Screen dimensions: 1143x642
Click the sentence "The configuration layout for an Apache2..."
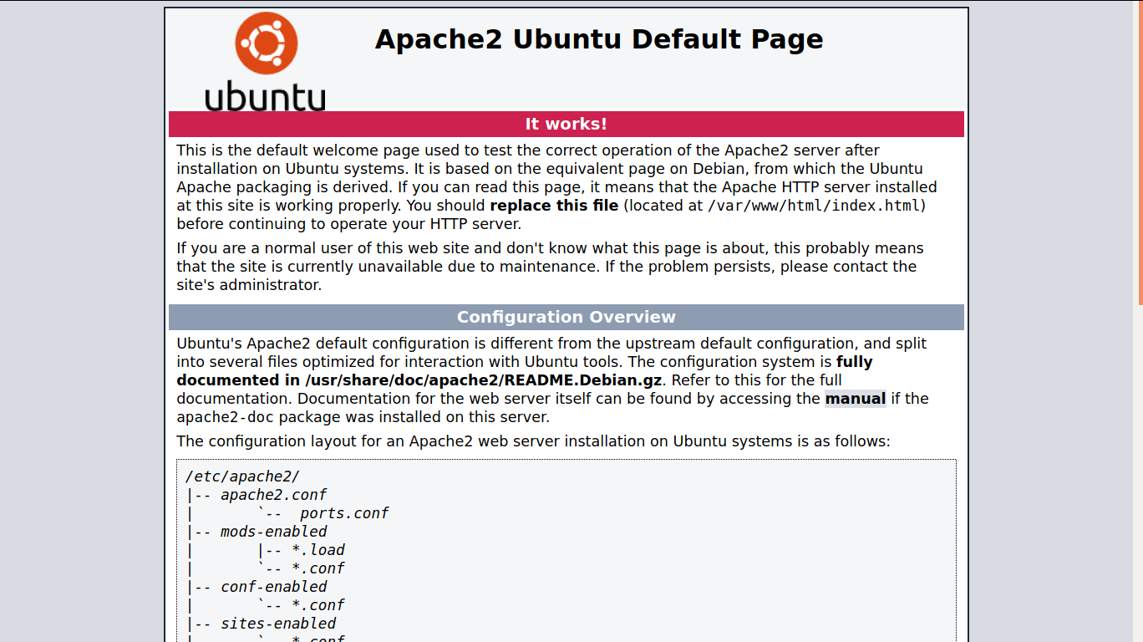pyautogui.click(x=533, y=441)
